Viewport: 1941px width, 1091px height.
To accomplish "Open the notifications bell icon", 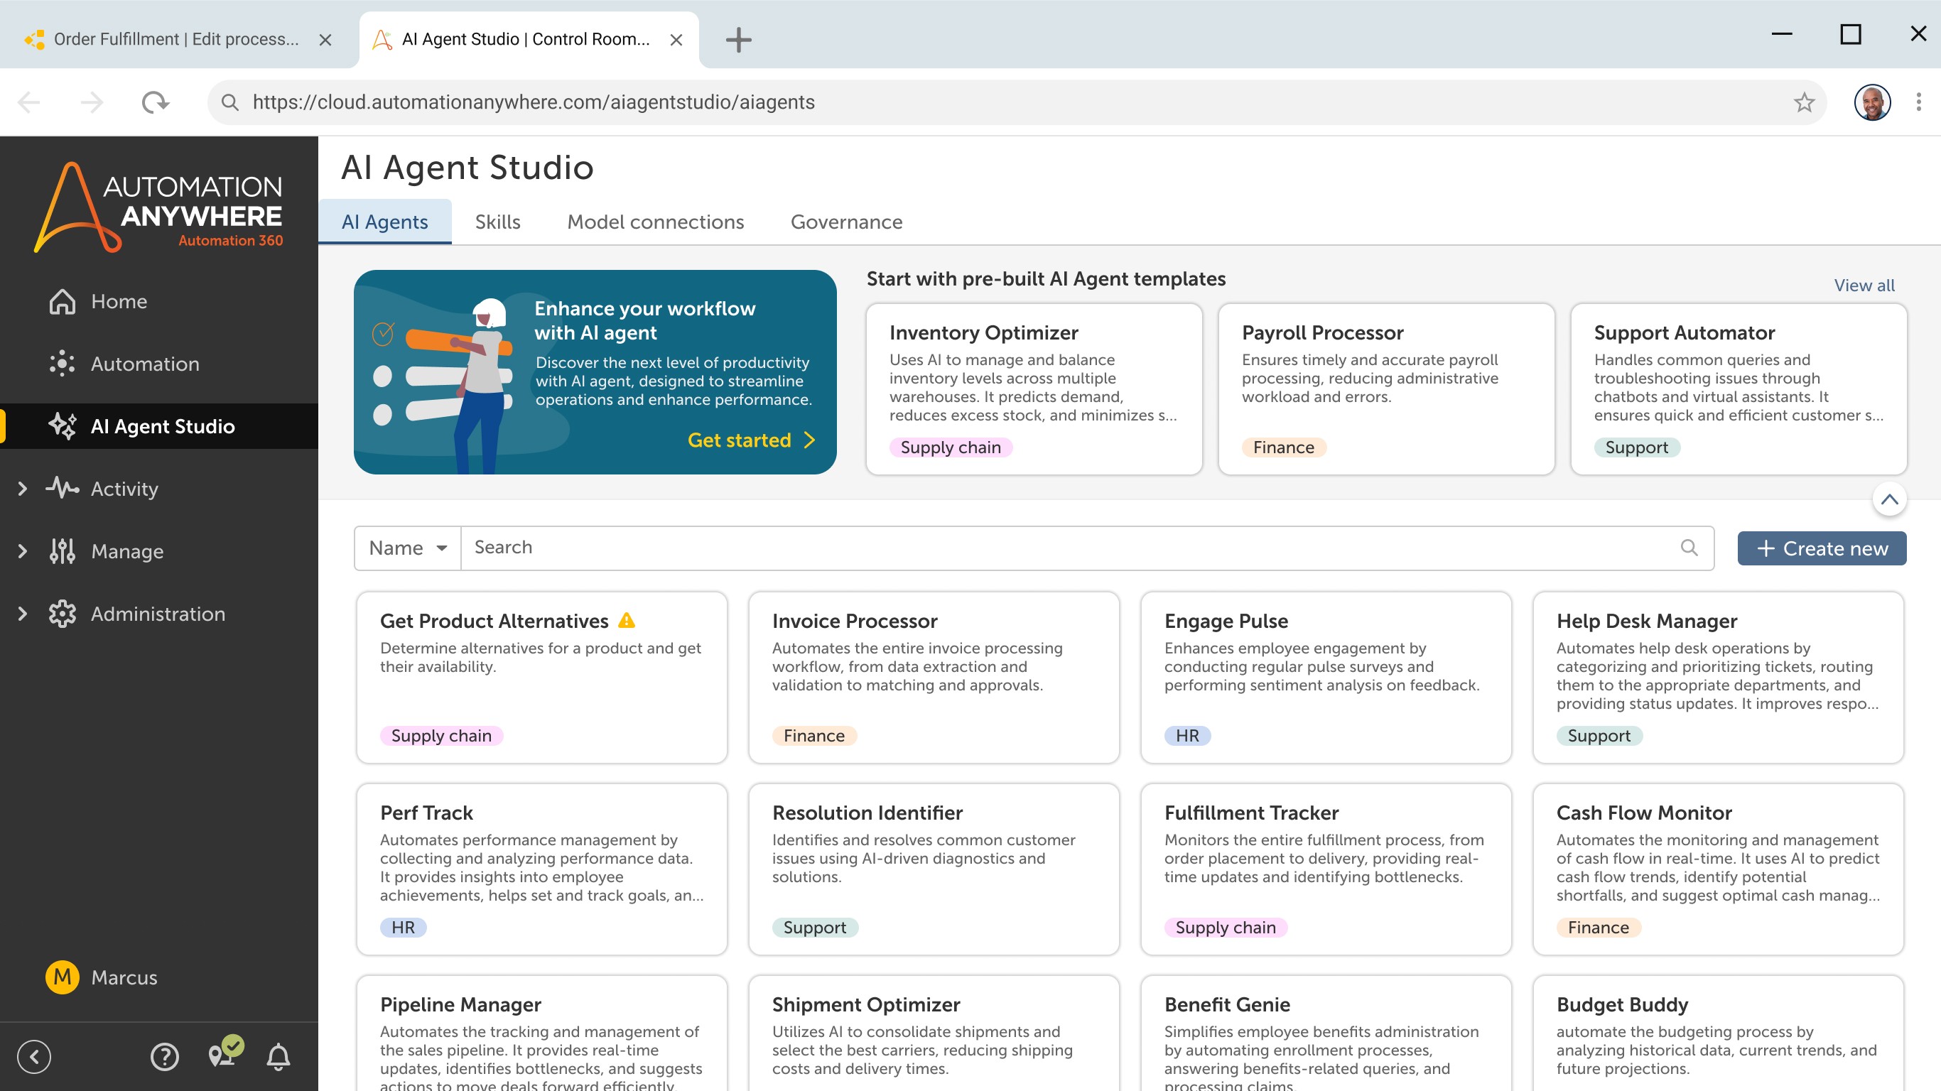I will [279, 1056].
